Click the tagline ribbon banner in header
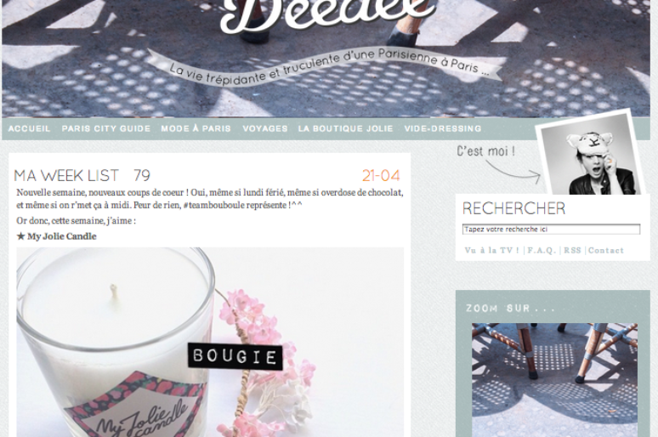 click(325, 67)
